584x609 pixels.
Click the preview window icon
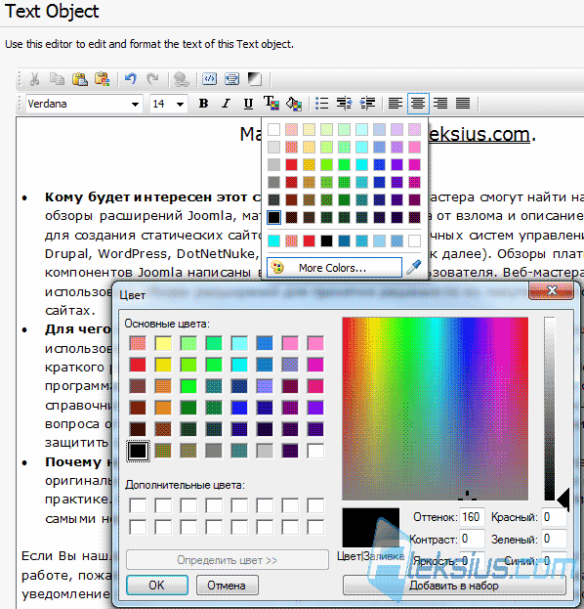(x=232, y=79)
